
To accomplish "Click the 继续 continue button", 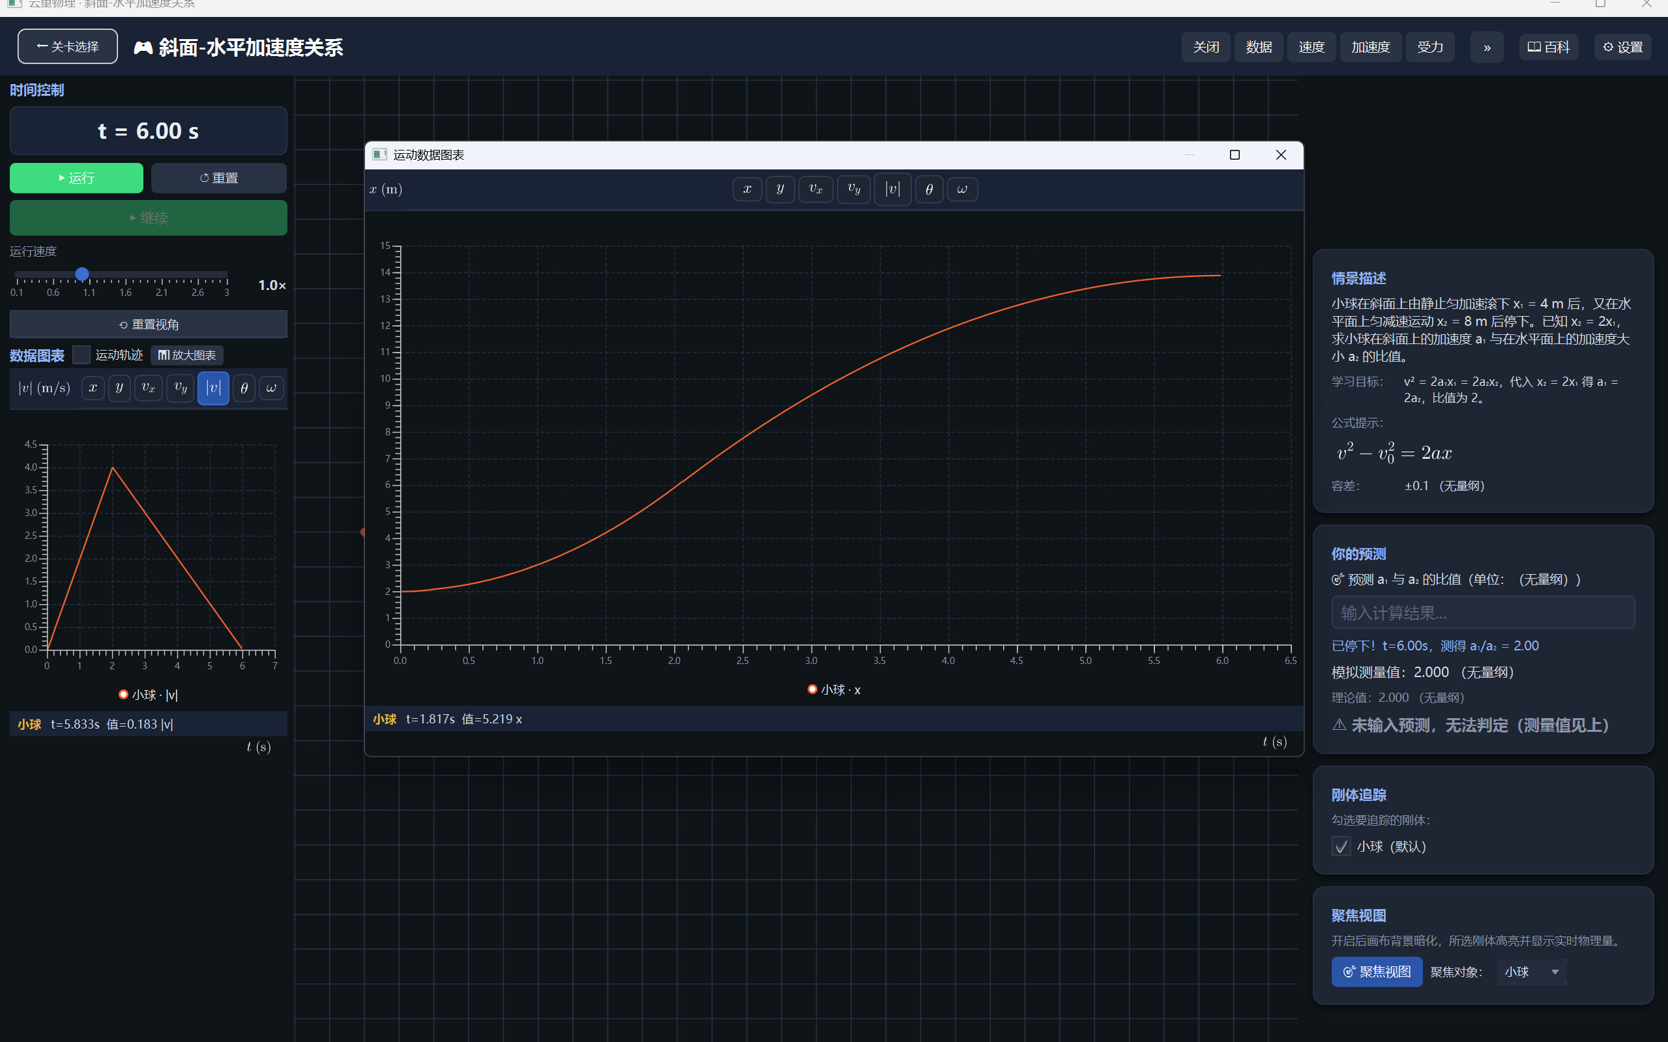I will tap(148, 218).
